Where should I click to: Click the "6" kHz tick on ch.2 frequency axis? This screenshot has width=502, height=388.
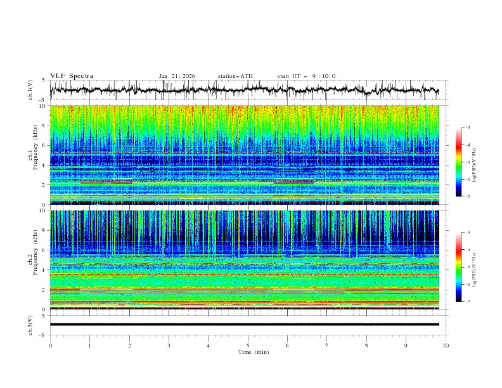coord(44,250)
